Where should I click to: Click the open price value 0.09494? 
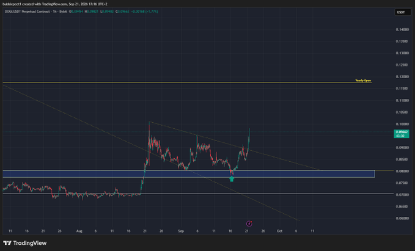77,12
